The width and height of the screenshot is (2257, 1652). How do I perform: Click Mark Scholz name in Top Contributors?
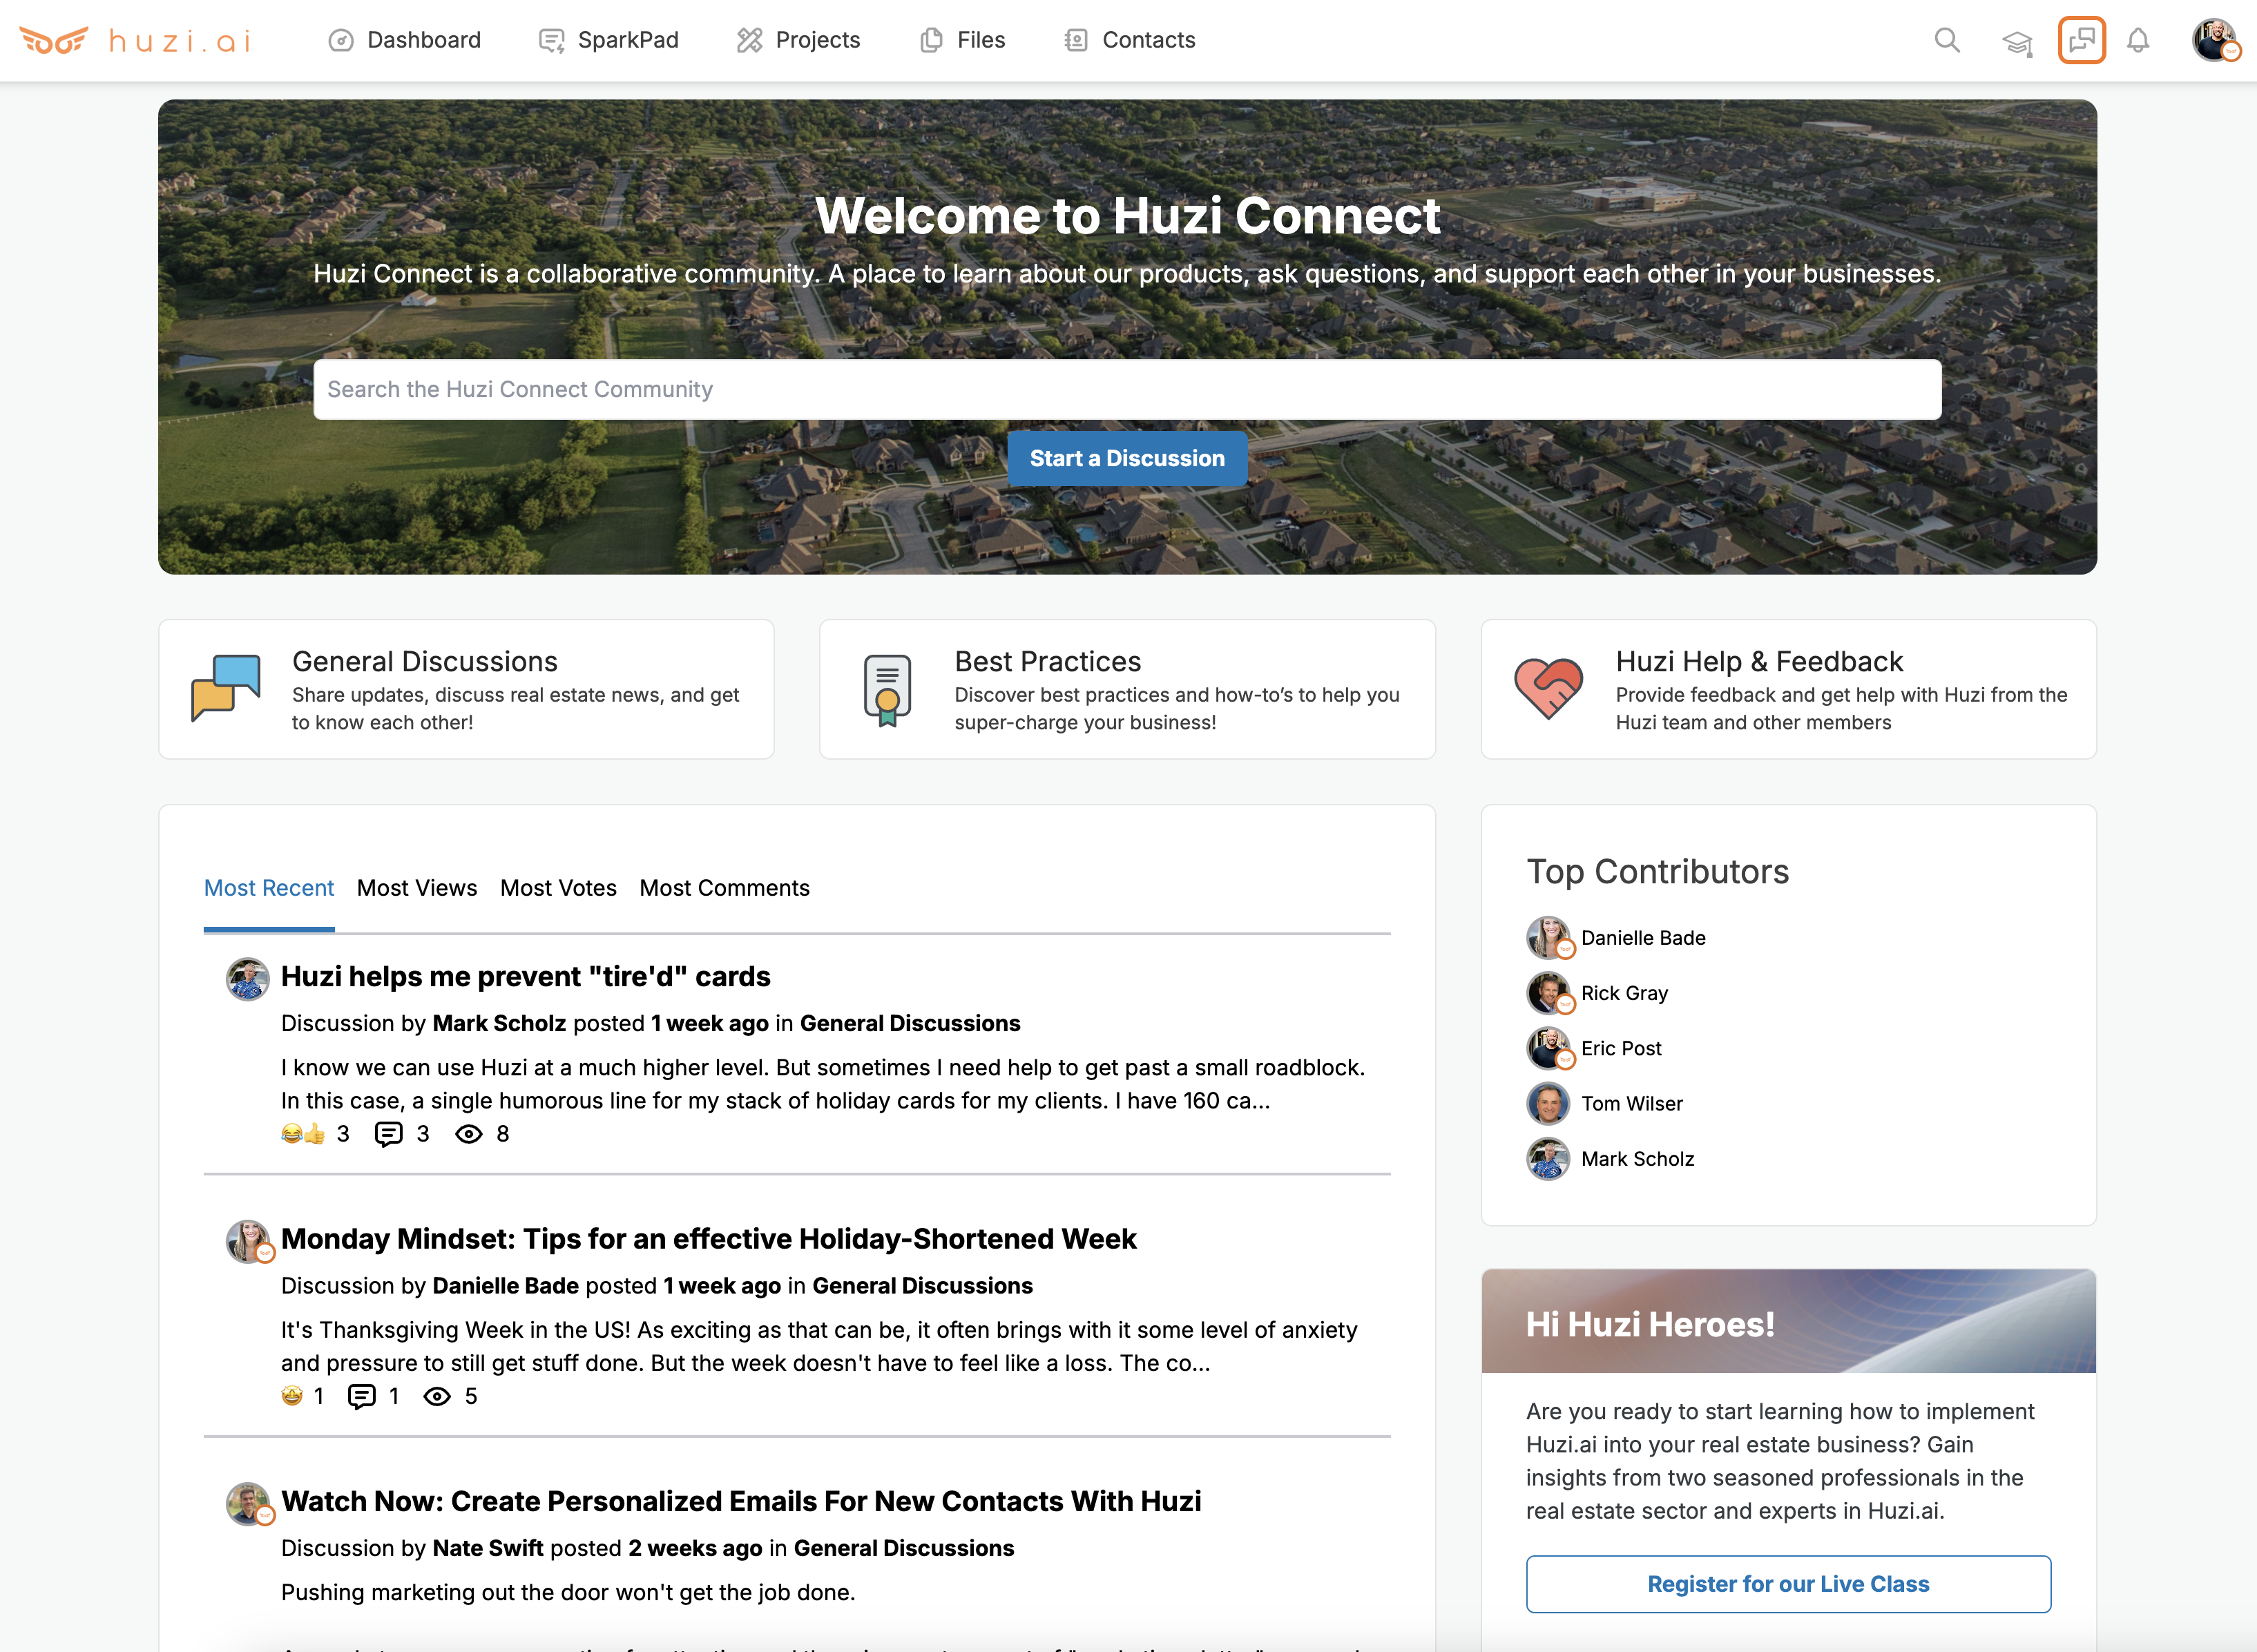pyautogui.click(x=1637, y=1159)
